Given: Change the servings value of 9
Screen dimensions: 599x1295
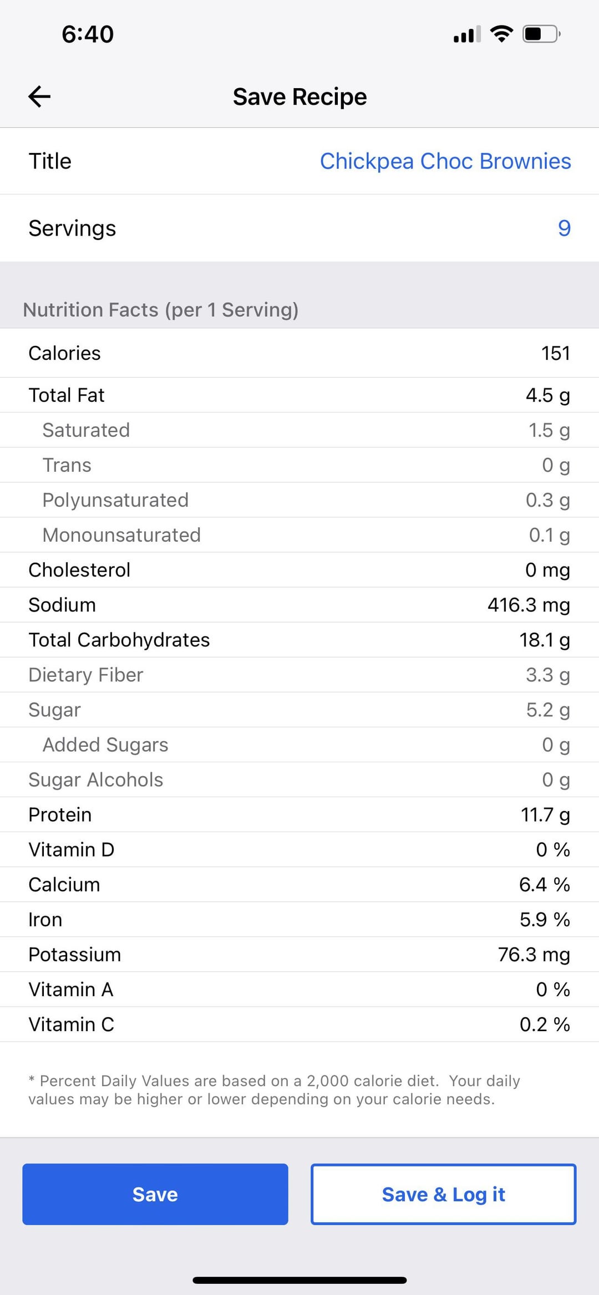Looking at the screenshot, I should click(564, 228).
